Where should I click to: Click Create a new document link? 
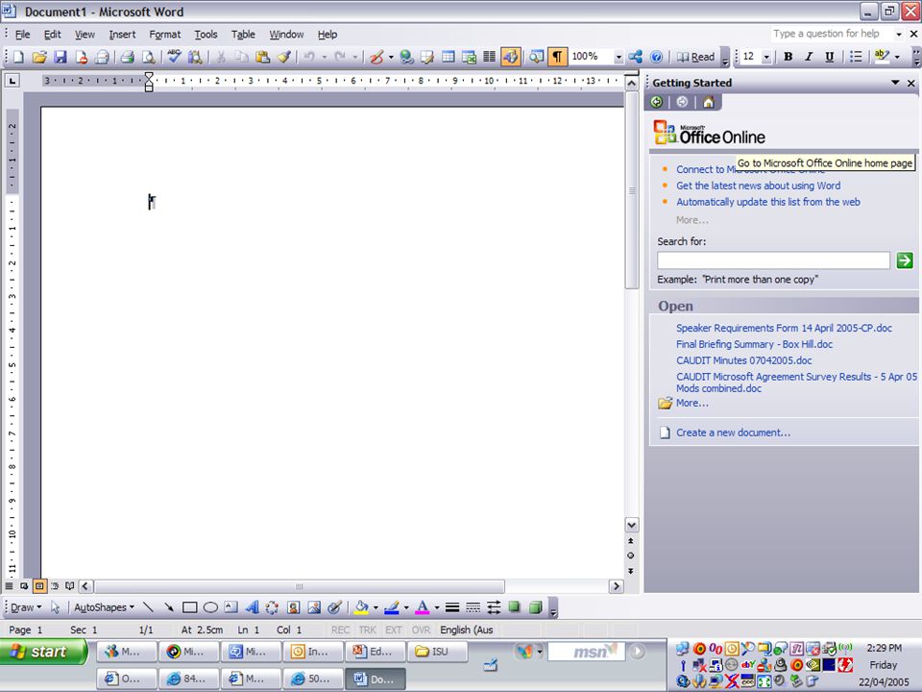point(733,432)
